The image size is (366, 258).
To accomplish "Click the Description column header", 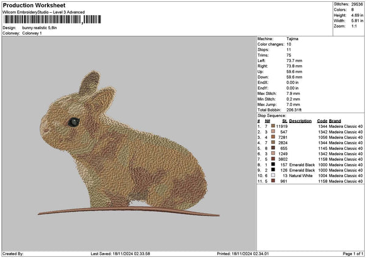I will tap(301, 120).
